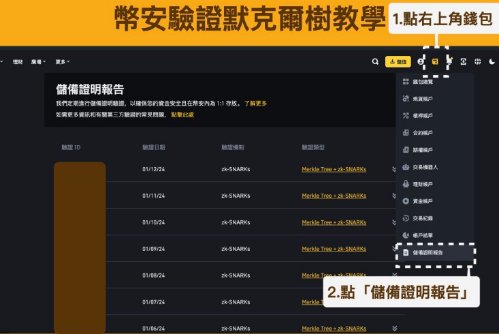Click the 交易紀錄 history clock icon
This screenshot has height=334, width=499.
(x=406, y=218)
